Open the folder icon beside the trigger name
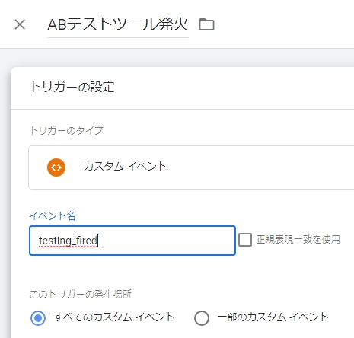This screenshot has height=338, width=354. (x=206, y=24)
